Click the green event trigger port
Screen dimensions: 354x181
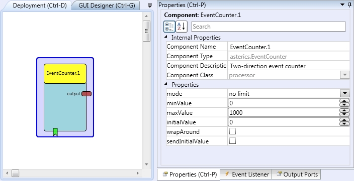point(55,132)
